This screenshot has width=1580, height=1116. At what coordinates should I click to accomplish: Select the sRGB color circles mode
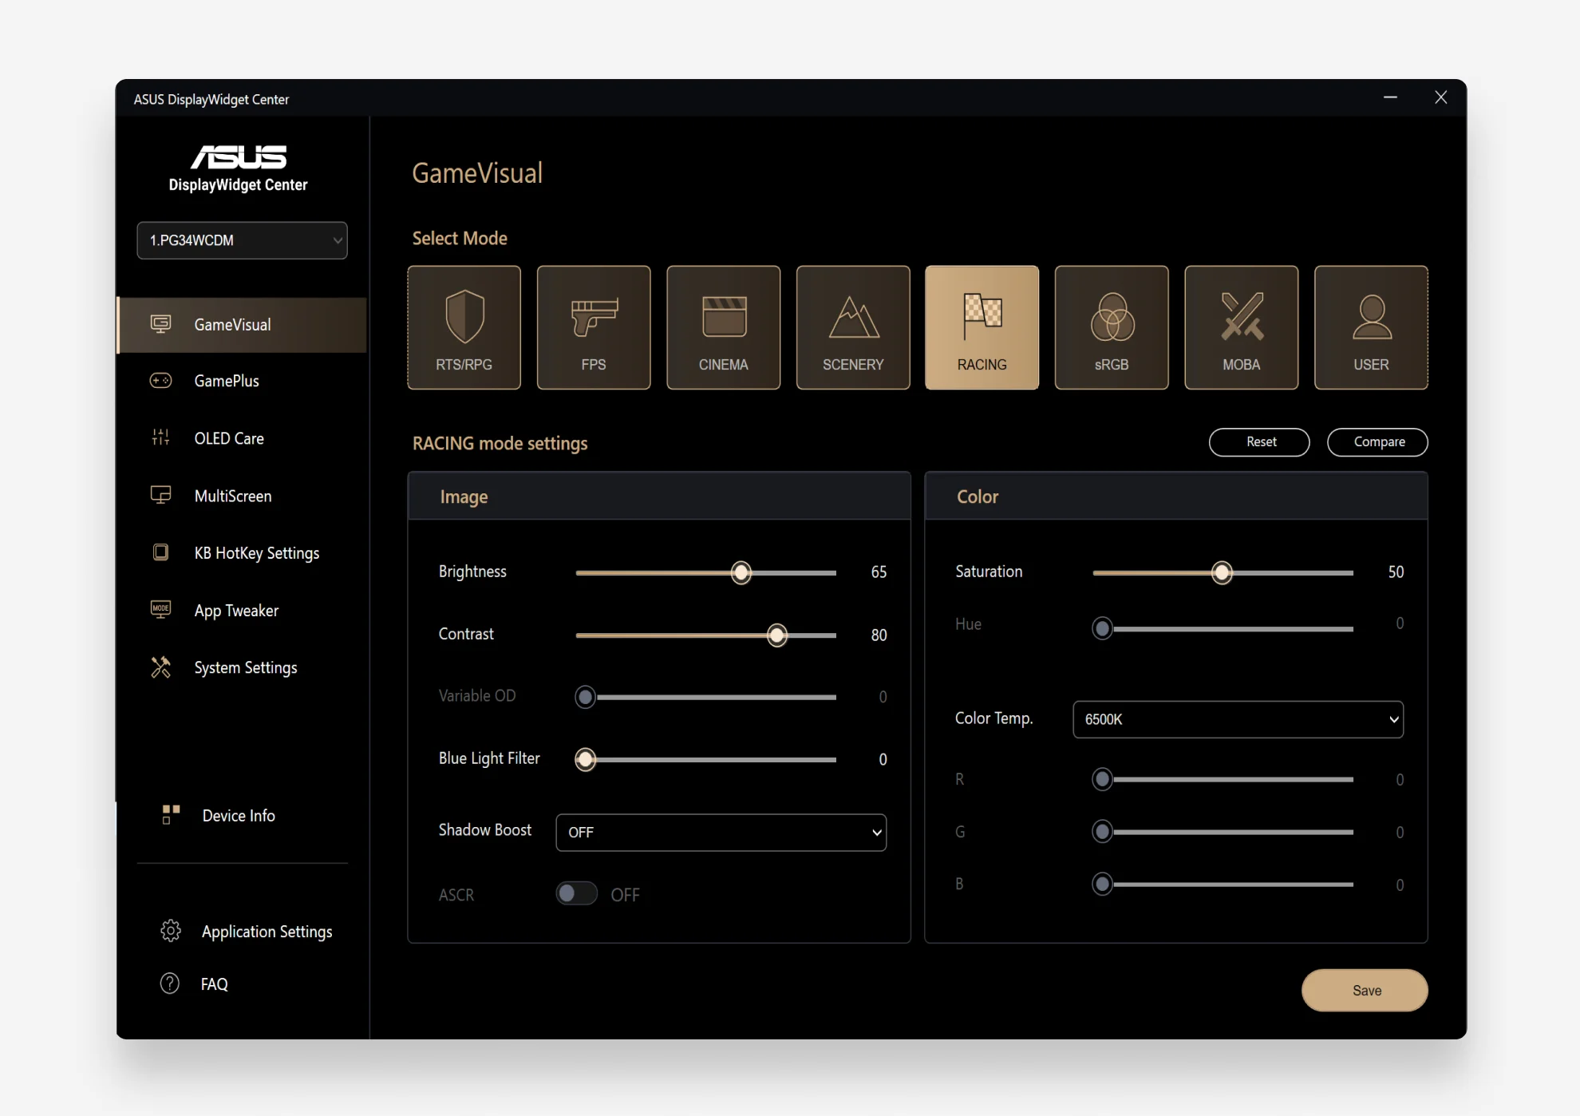click(x=1111, y=327)
